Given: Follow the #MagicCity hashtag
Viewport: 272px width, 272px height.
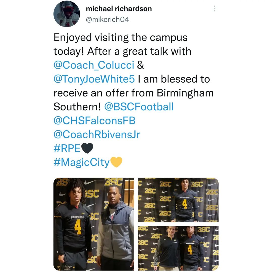Looking at the screenshot, I should click(x=82, y=162).
